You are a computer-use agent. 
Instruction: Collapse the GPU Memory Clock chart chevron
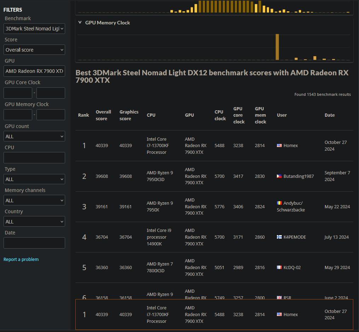80,23
